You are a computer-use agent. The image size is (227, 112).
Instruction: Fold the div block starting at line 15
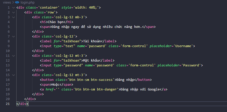[x=13, y=75]
